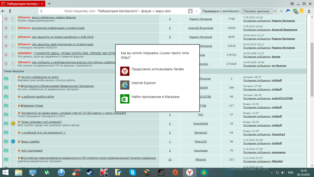Switch input language ENG indicator
This screenshot has height=177, width=314.
[x=290, y=172]
